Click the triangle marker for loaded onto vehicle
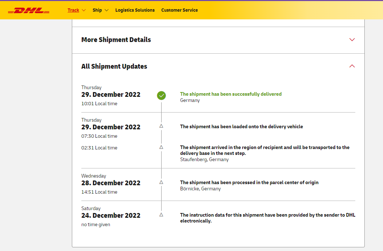 pos(161,126)
